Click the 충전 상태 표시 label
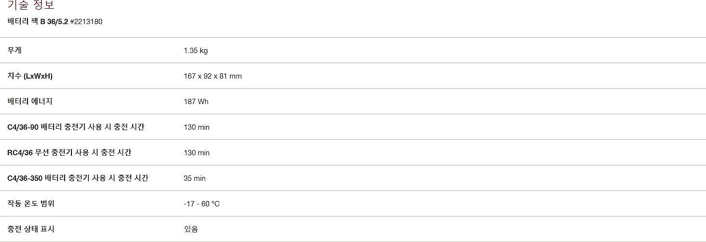 [31, 229]
